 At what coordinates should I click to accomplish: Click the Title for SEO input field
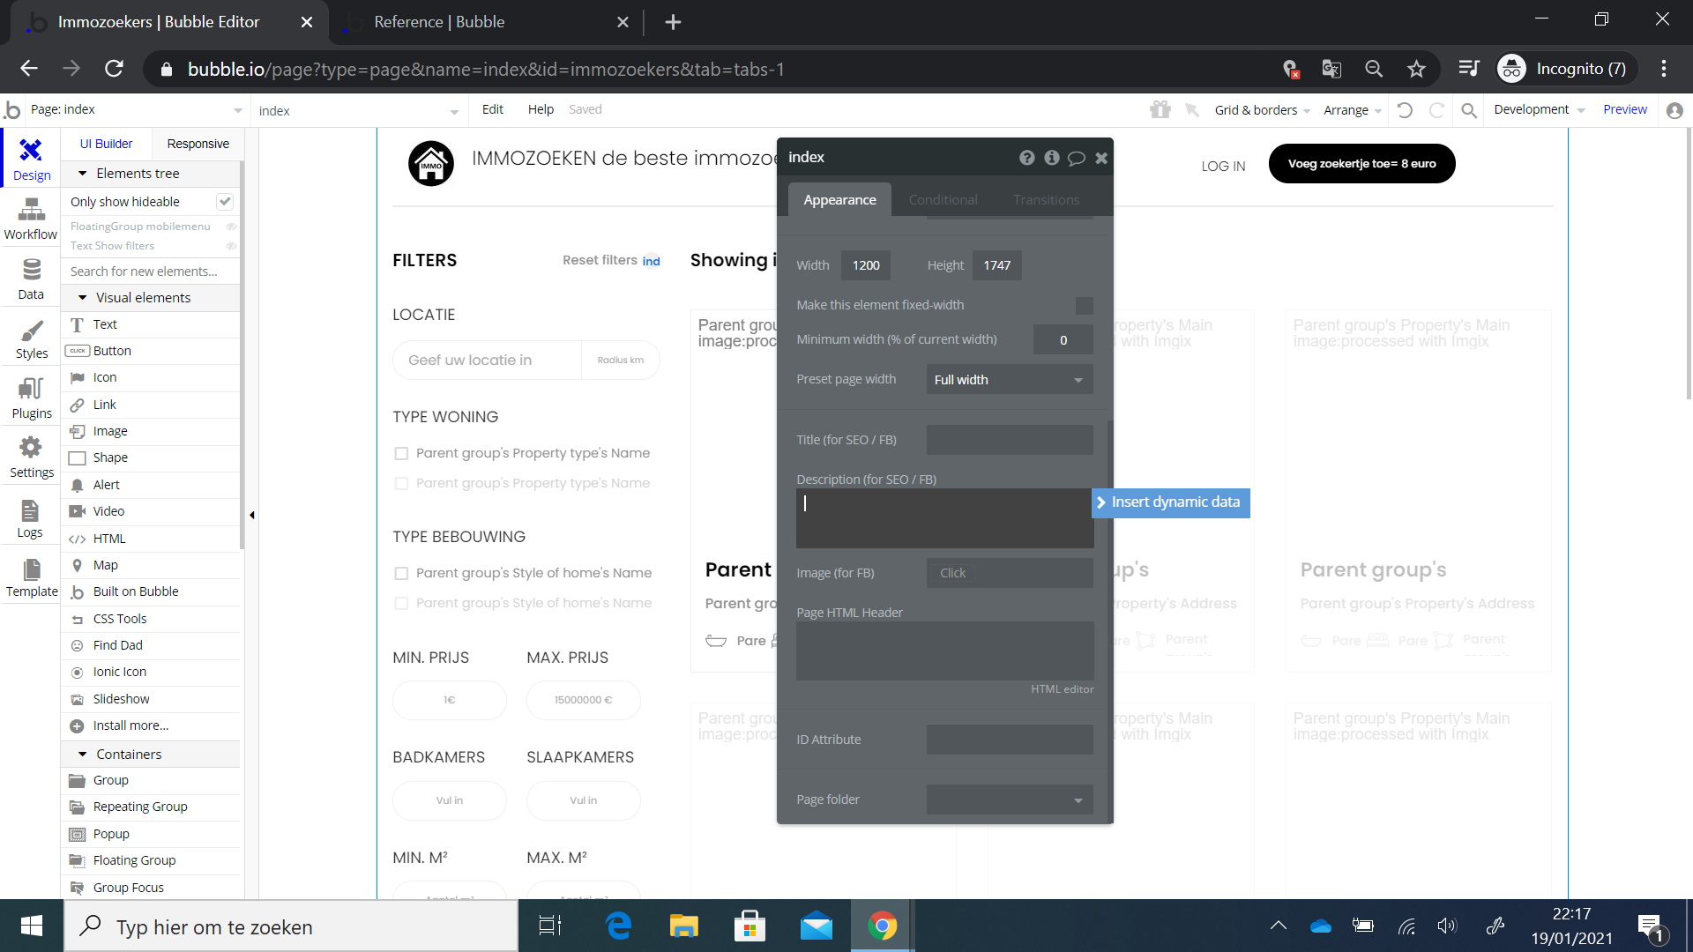point(1009,440)
